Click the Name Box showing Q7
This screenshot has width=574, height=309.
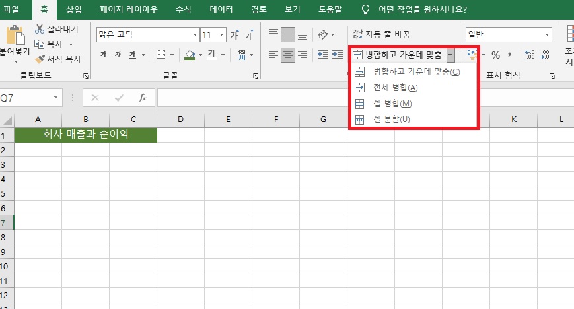[x=31, y=98]
